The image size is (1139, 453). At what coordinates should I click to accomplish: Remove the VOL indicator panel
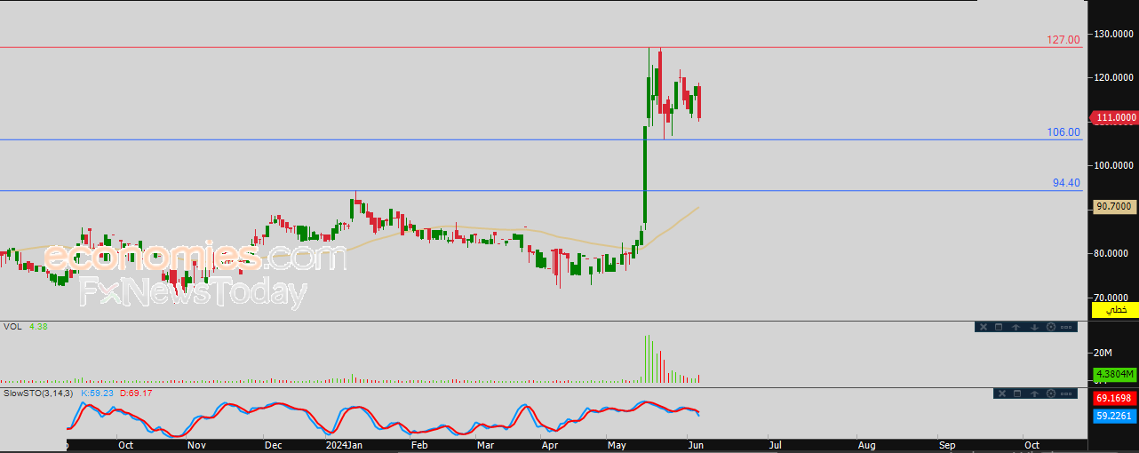pos(984,327)
